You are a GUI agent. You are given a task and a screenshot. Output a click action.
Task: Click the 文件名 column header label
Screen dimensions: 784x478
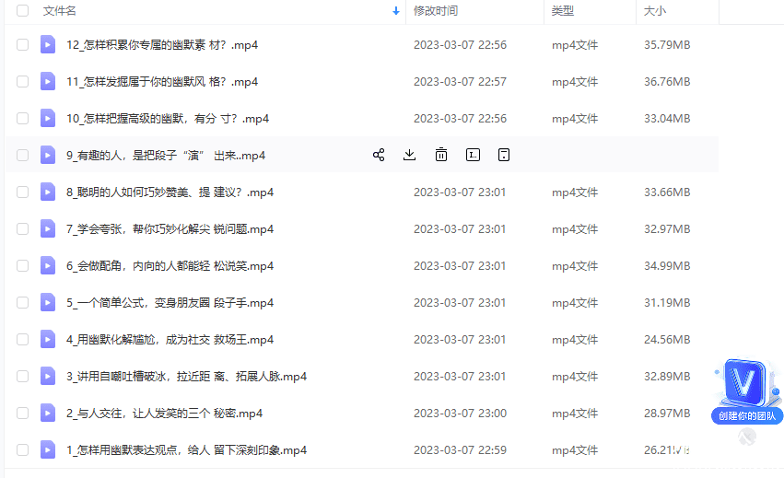(x=60, y=10)
